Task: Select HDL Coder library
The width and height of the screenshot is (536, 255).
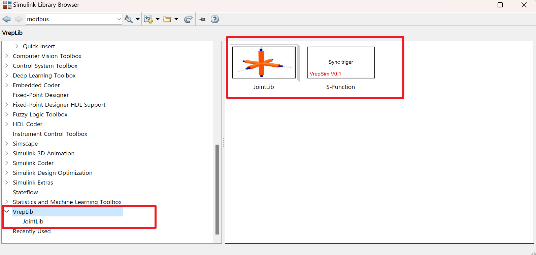Action: click(x=28, y=124)
